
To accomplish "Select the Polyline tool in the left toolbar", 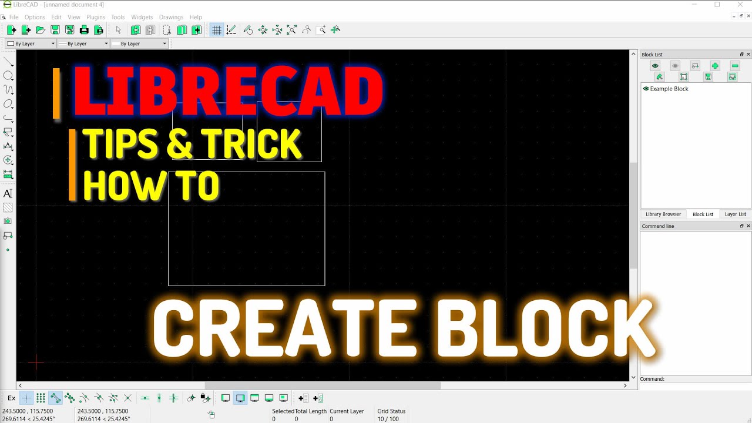I will click(8, 118).
